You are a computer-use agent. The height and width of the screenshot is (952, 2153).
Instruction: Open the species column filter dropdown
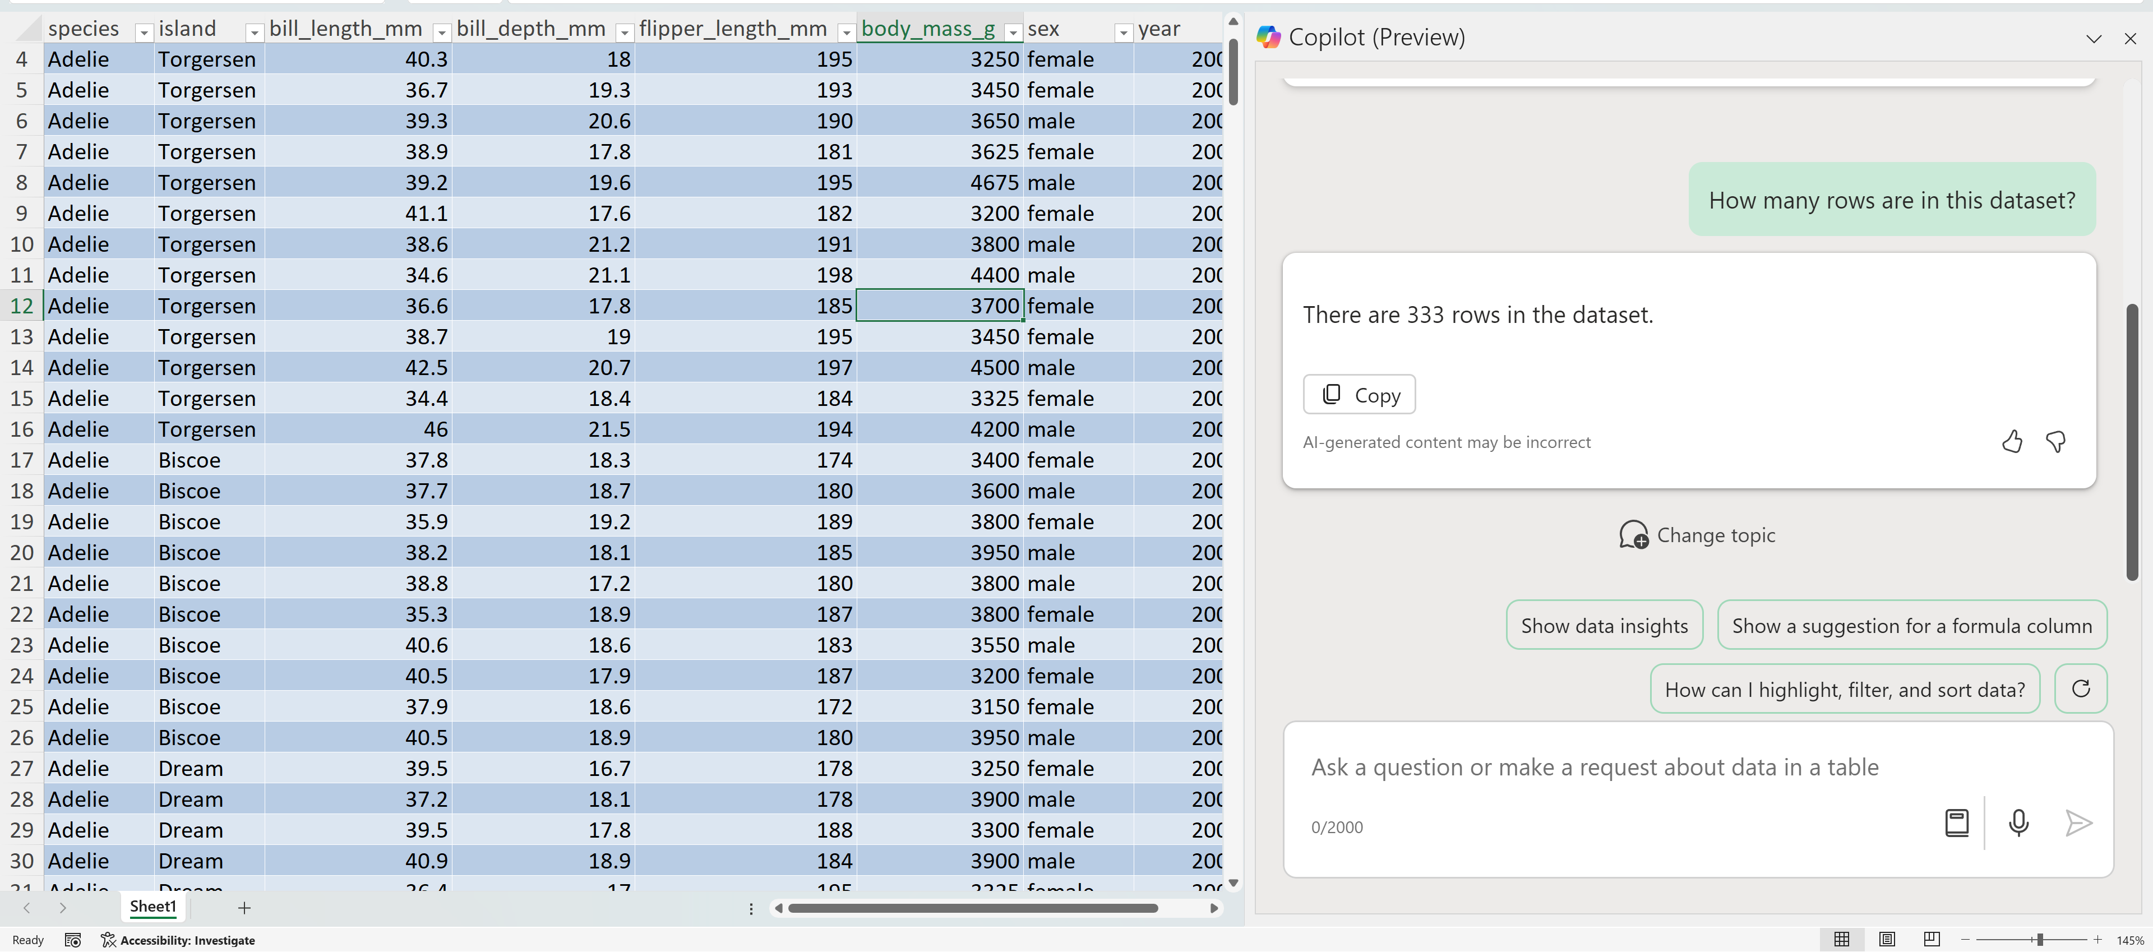[144, 33]
